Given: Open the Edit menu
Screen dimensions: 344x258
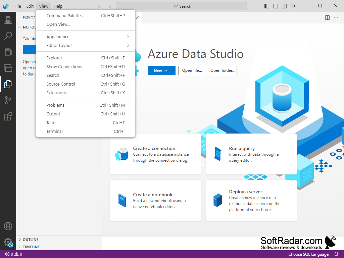Looking at the screenshot, I should tap(30, 6).
